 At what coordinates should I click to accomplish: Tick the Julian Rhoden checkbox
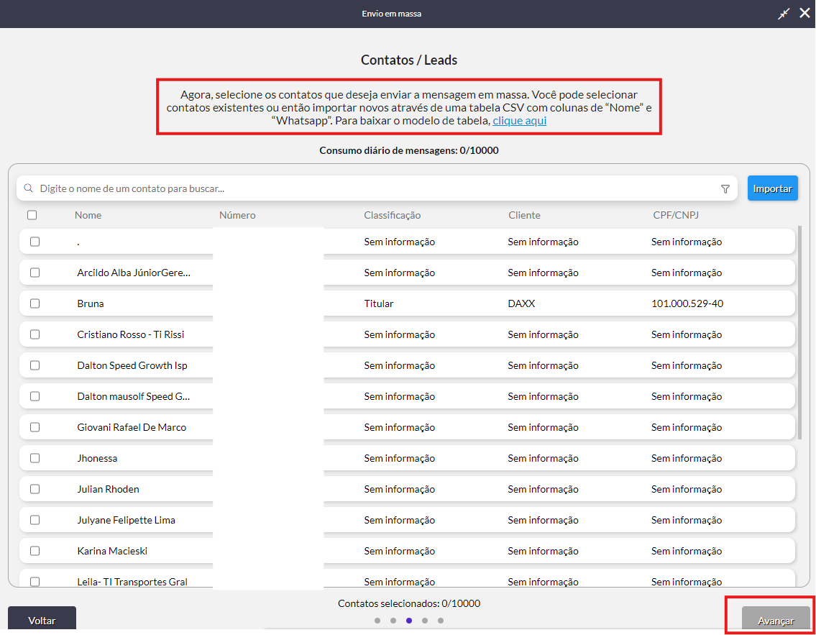click(x=35, y=489)
